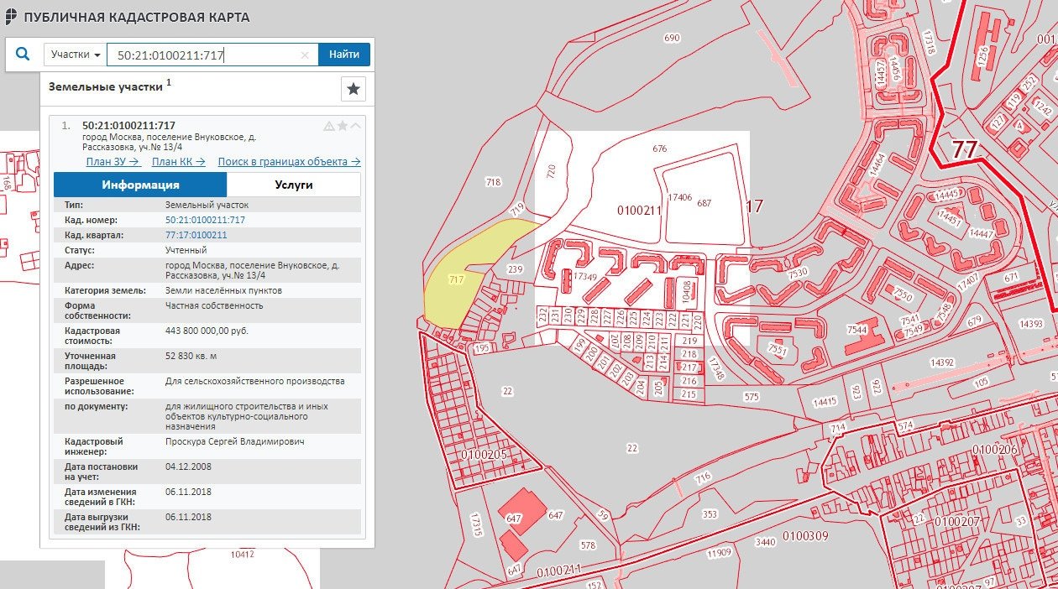Open cadastral quarter link 77:17:0100211
The height and width of the screenshot is (589, 1058).
[196, 235]
